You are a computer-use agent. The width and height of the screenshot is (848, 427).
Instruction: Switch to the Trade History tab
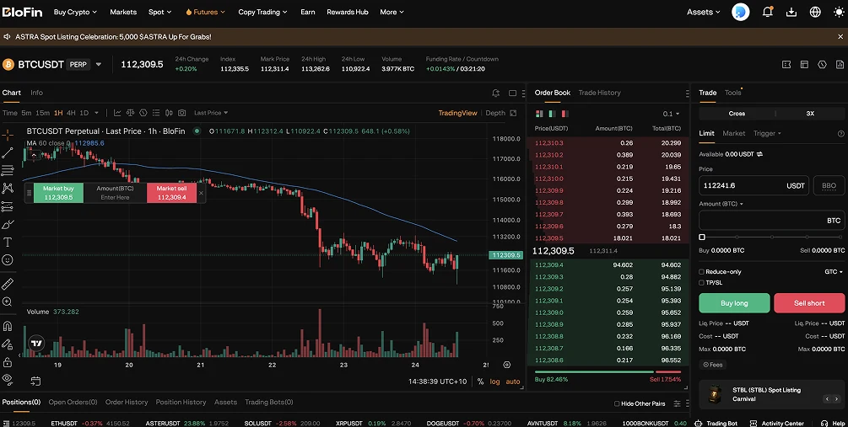(599, 93)
